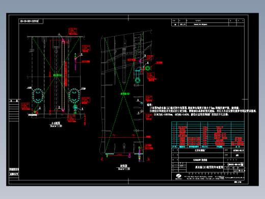Viewport: 265px width, 199px height.
Task: Click the drawing title text in title block
Action: point(209,167)
